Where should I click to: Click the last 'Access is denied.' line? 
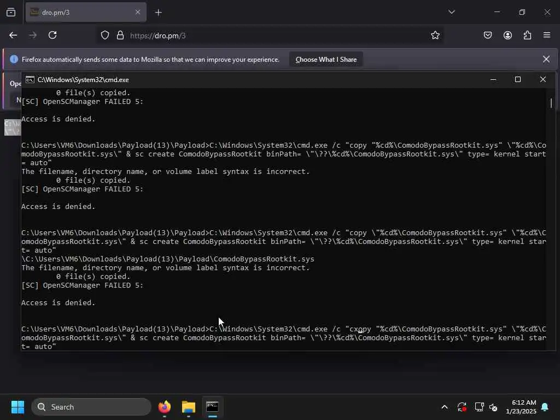pyautogui.click(x=58, y=303)
